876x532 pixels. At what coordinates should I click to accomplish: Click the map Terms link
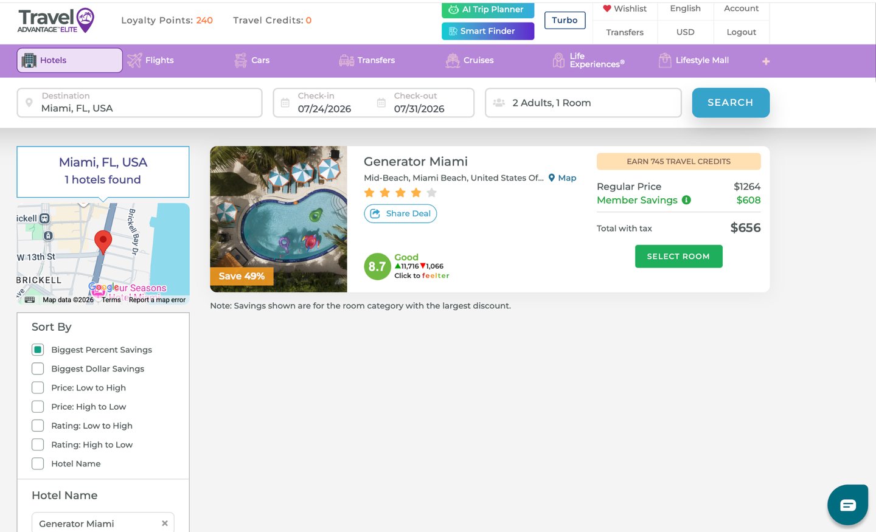point(111,300)
